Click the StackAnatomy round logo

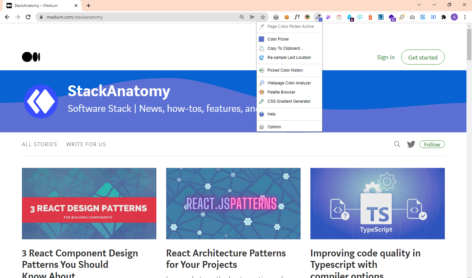coord(41,101)
